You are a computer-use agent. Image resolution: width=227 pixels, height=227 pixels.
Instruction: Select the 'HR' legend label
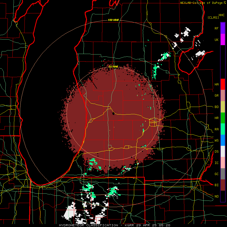click(x=216, y=118)
